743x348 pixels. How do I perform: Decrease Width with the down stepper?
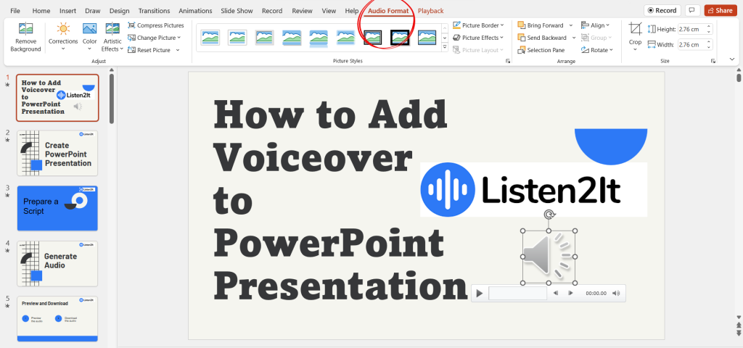709,47
